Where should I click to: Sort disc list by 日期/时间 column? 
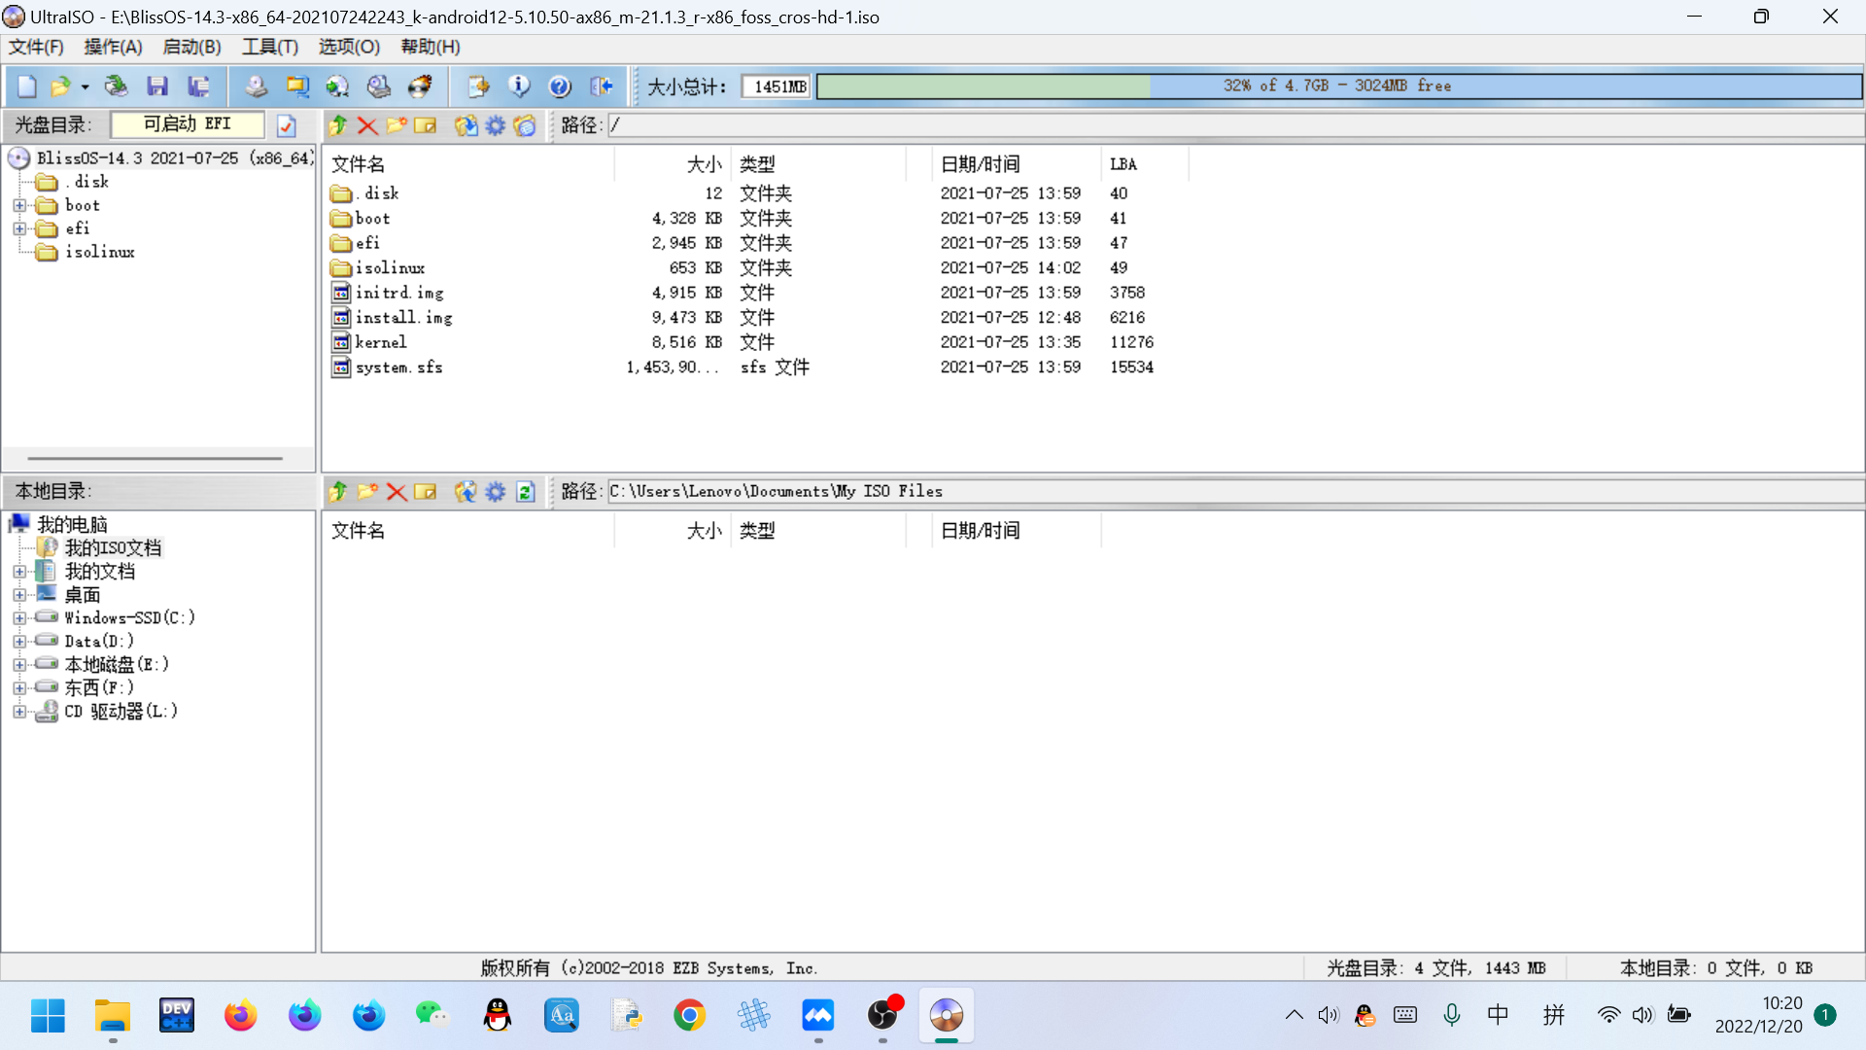point(1017,164)
